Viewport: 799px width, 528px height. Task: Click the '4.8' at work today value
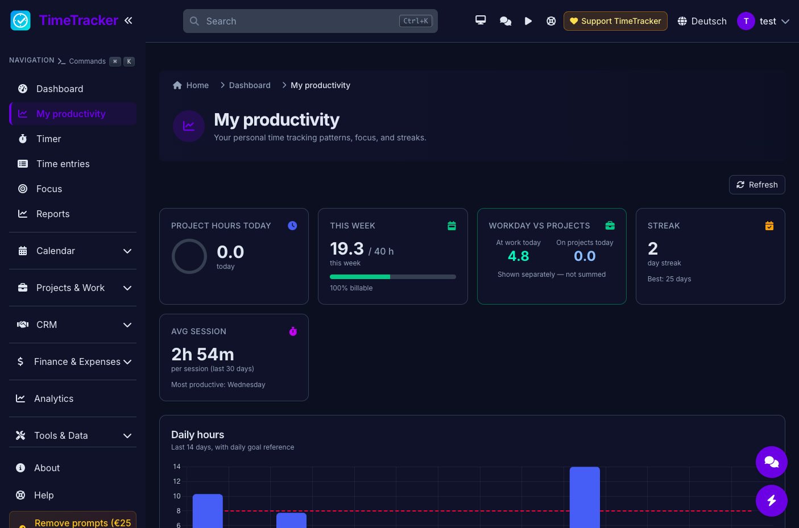[519, 256]
